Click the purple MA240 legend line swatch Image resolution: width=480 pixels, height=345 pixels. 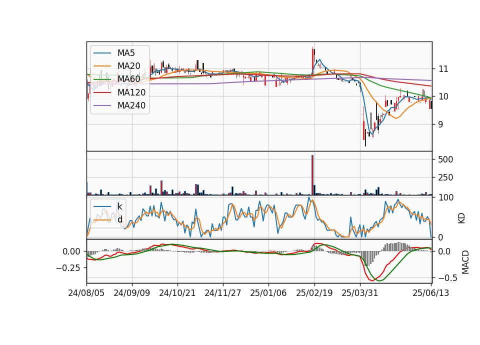(102, 105)
